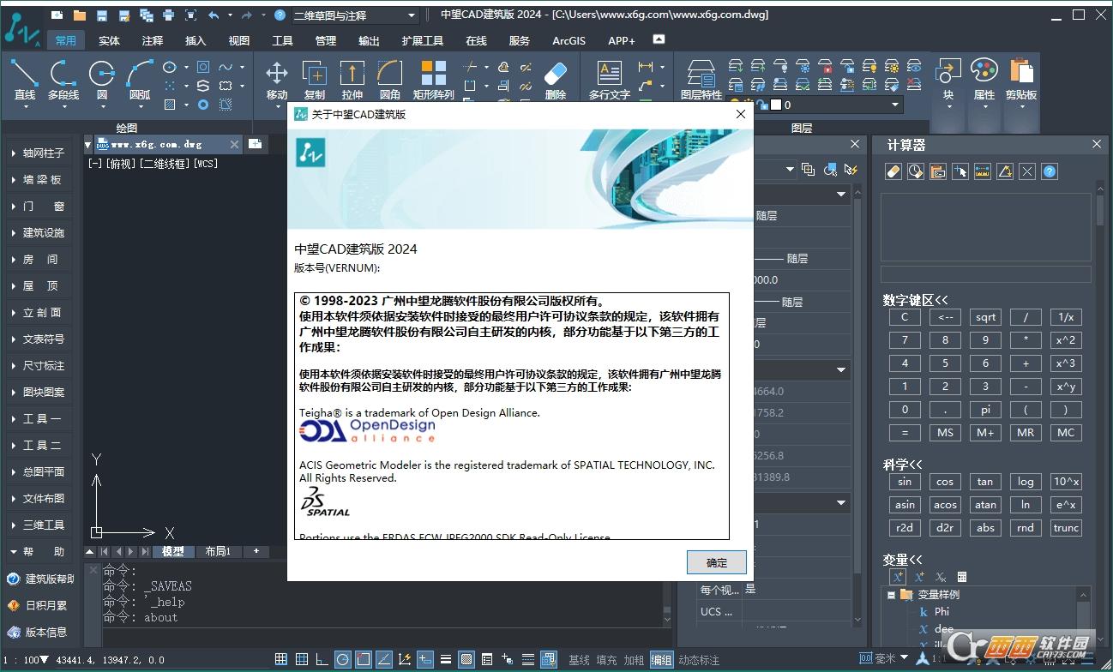Select the Erase (删除) tool
Image resolution: width=1113 pixels, height=672 pixels.
(556, 81)
